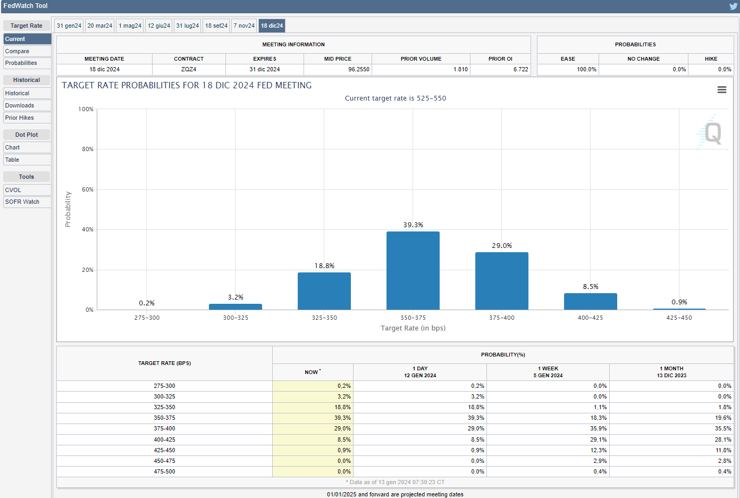The image size is (740, 498).
Task: Click the 350-375 bar in chart
Action: click(x=413, y=270)
